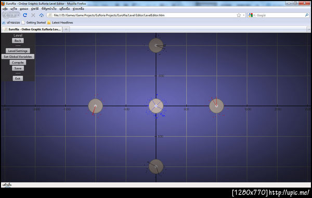Screen dimensions: 312x198
Task: Select the right asteroid with red lines
Action: click(x=216, y=106)
